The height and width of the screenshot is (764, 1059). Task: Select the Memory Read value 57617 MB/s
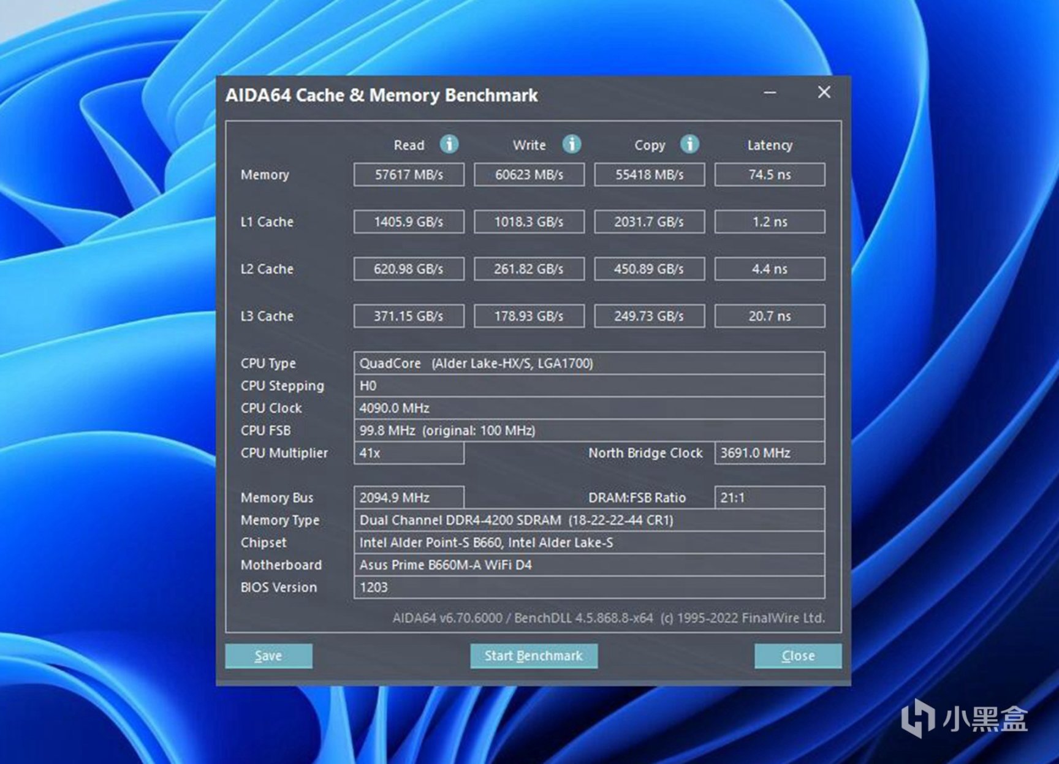(409, 175)
